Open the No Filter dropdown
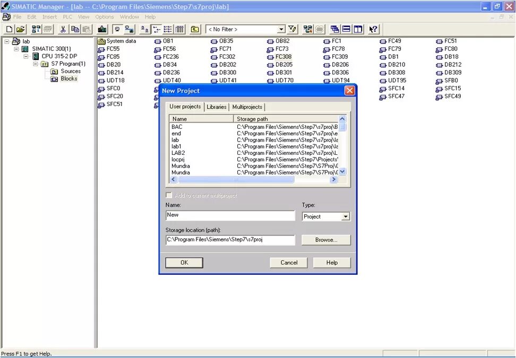Viewport: 516px width, 358px height. (281, 29)
